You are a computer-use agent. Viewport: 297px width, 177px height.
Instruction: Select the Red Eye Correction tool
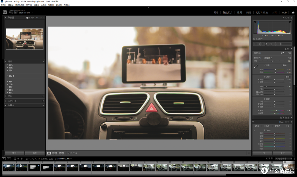[x=266, y=44]
